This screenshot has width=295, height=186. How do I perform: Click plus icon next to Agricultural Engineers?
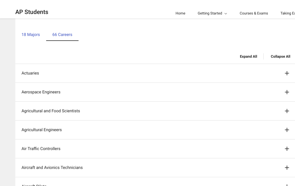point(287,130)
